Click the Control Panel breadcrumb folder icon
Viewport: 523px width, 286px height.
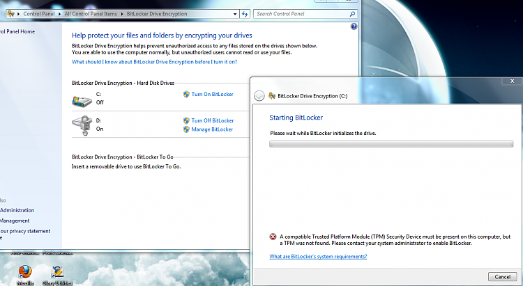point(10,14)
